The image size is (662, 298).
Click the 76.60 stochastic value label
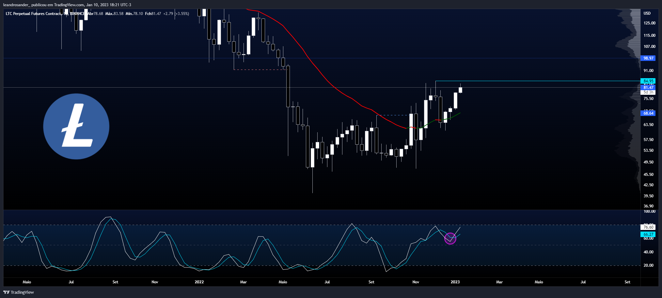point(648,227)
